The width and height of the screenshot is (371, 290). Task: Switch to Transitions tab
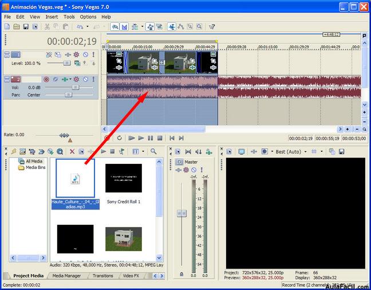coord(102,276)
